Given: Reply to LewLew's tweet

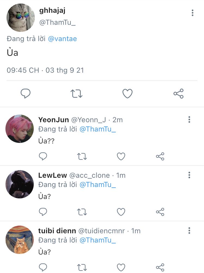Looking at the screenshot, I should coord(43,212).
